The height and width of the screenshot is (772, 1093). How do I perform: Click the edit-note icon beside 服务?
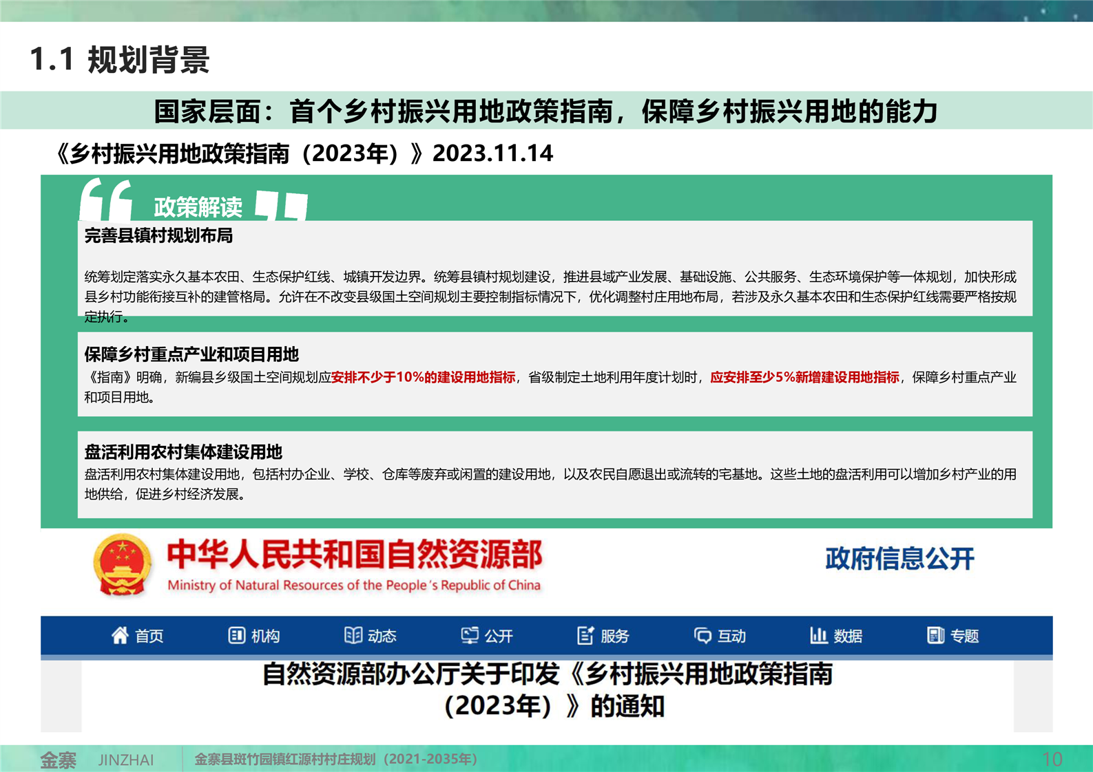pos(585,635)
